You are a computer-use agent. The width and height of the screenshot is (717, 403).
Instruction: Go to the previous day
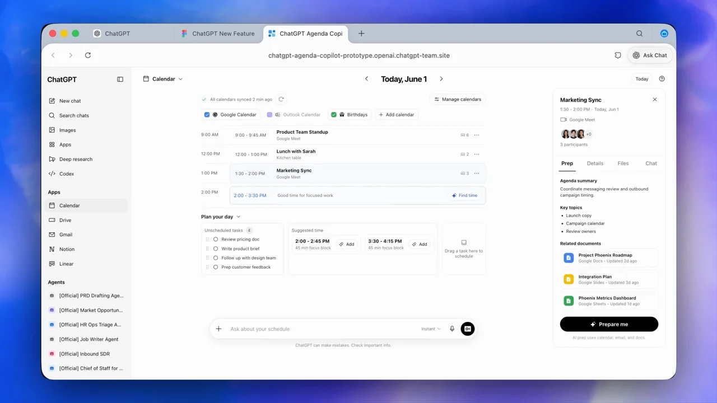pos(367,79)
